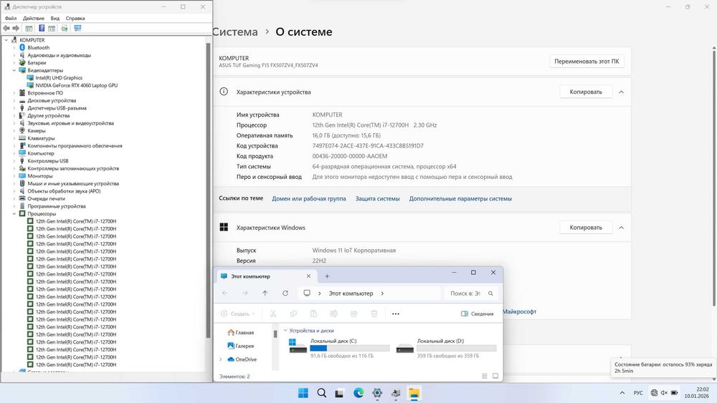Expand the OneDrive node in Explorer sidebar
The height and width of the screenshot is (403, 717).
pyautogui.click(x=221, y=359)
